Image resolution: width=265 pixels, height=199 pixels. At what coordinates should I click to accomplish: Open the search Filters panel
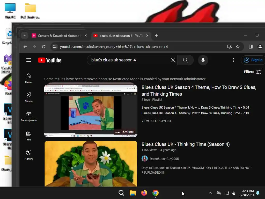253,72
